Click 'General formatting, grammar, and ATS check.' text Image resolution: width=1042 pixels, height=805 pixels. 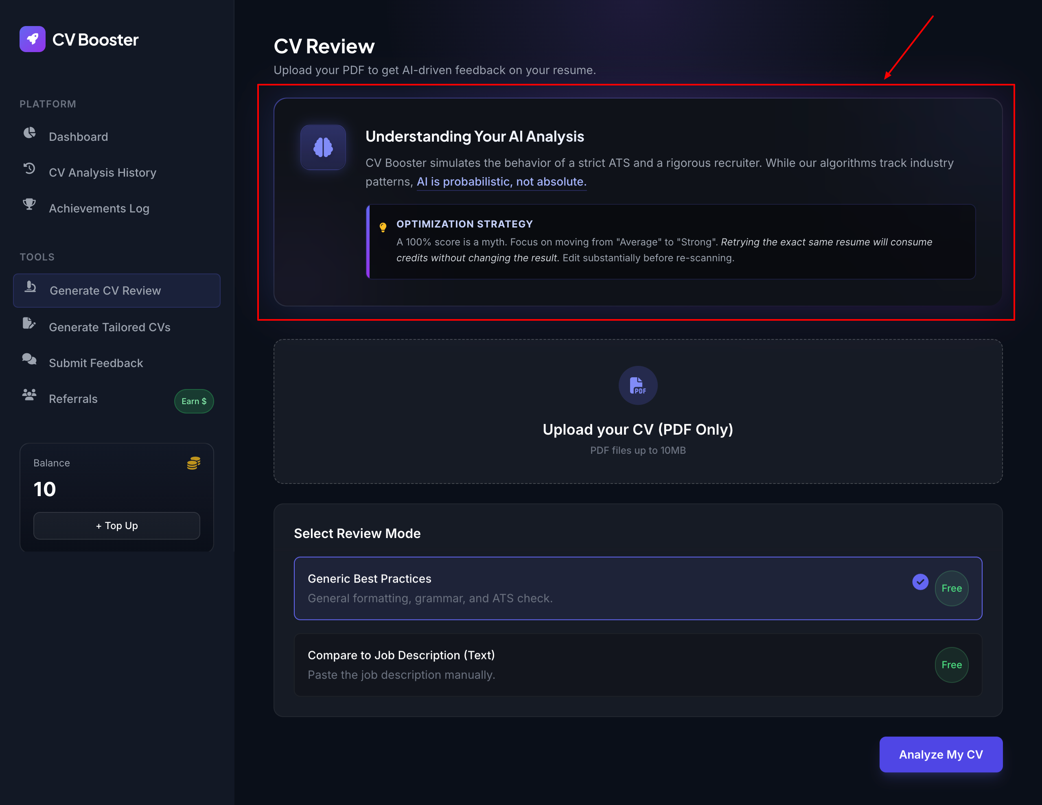430,598
